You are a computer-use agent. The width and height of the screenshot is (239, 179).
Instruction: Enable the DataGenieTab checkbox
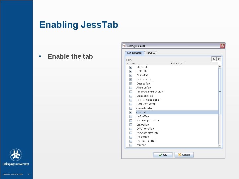(131, 96)
